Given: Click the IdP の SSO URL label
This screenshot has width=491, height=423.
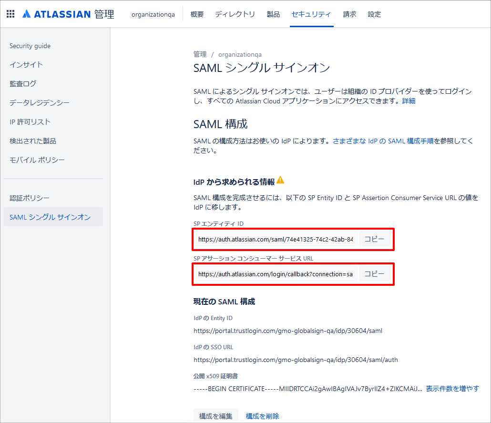Looking at the screenshot, I should tap(213, 347).
